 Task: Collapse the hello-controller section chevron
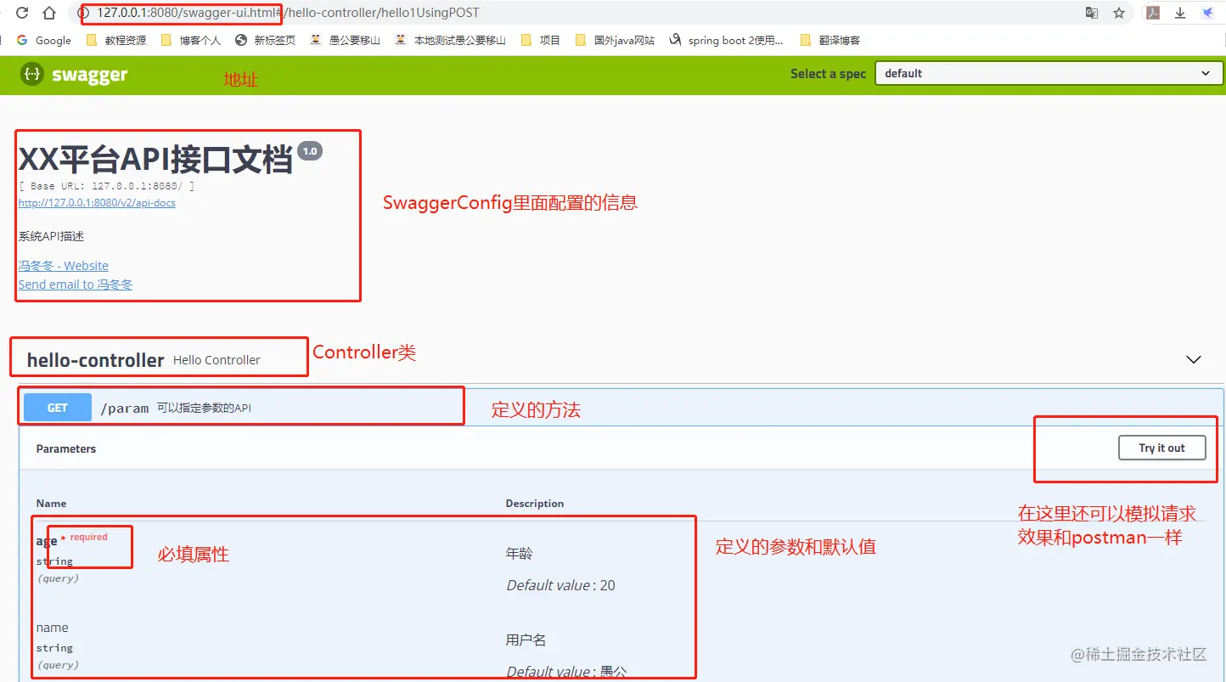point(1194,359)
